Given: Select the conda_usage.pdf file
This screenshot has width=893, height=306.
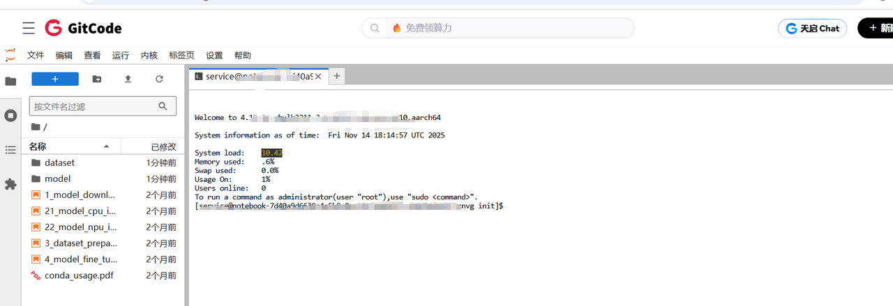Looking at the screenshot, I should click(x=78, y=275).
